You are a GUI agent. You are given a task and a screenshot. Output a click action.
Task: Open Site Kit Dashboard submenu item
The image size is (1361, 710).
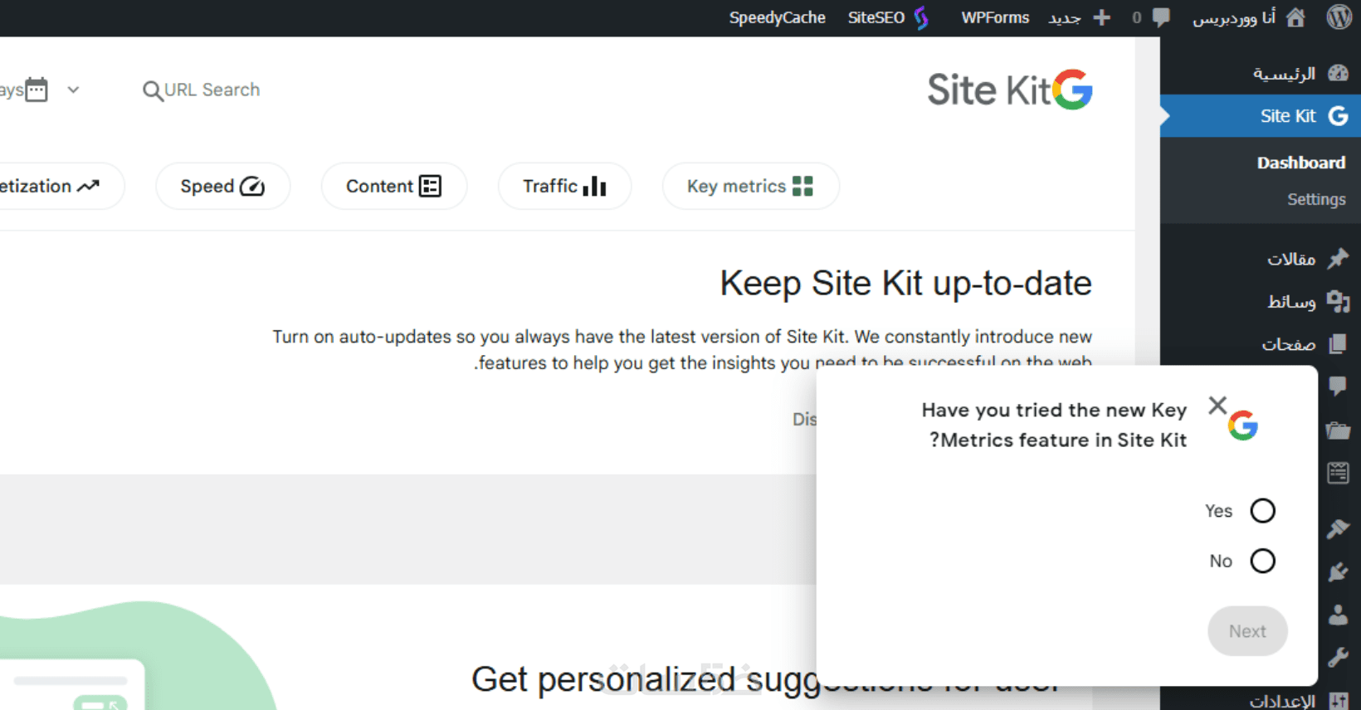(x=1300, y=163)
